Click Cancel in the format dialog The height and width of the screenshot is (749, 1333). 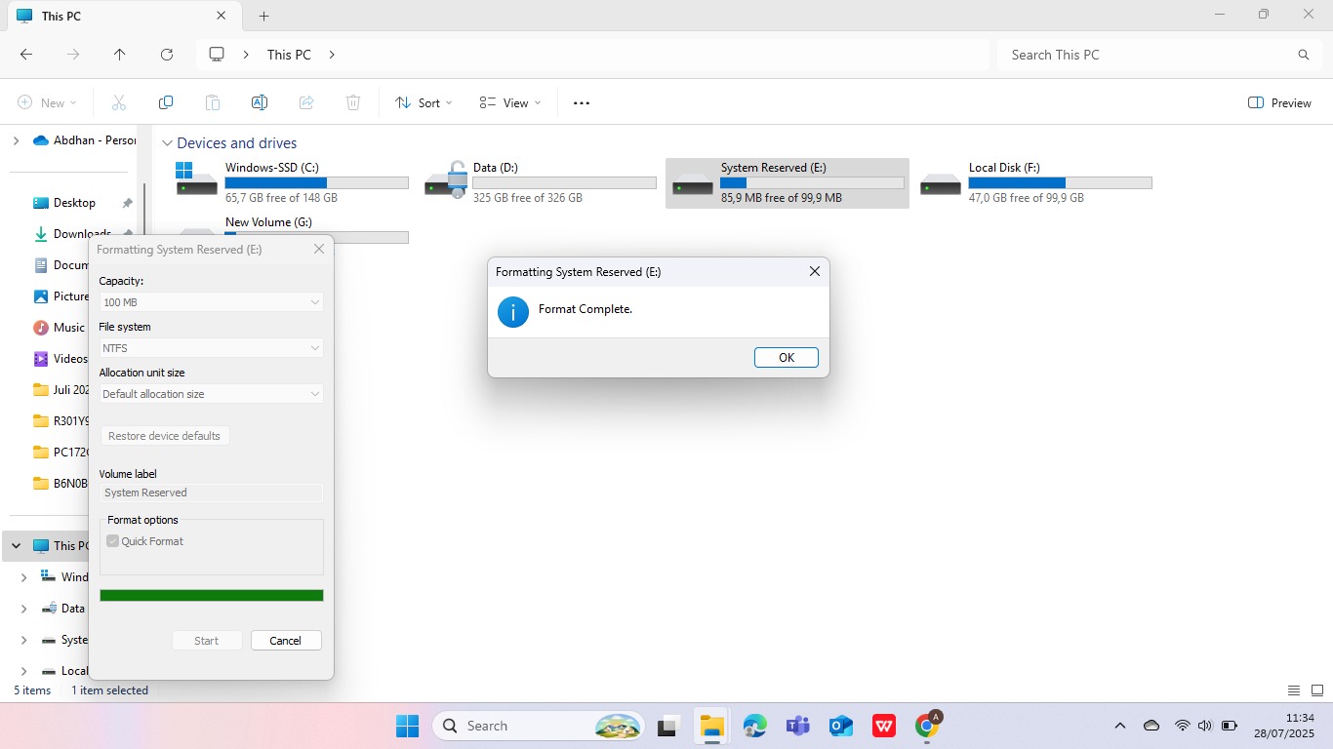pyautogui.click(x=286, y=641)
